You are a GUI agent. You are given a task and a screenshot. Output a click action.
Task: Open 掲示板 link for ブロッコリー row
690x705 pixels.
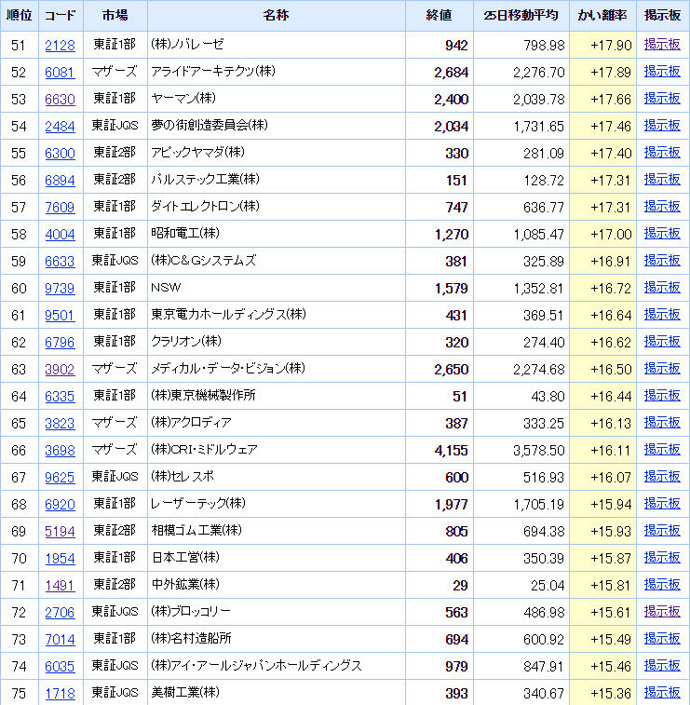[x=662, y=611]
